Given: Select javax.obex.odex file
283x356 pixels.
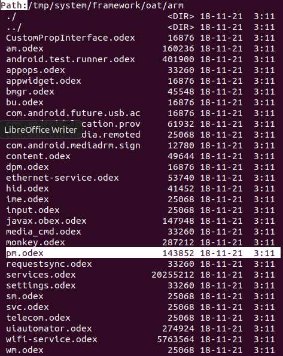Looking at the screenshot, I should point(143,221).
